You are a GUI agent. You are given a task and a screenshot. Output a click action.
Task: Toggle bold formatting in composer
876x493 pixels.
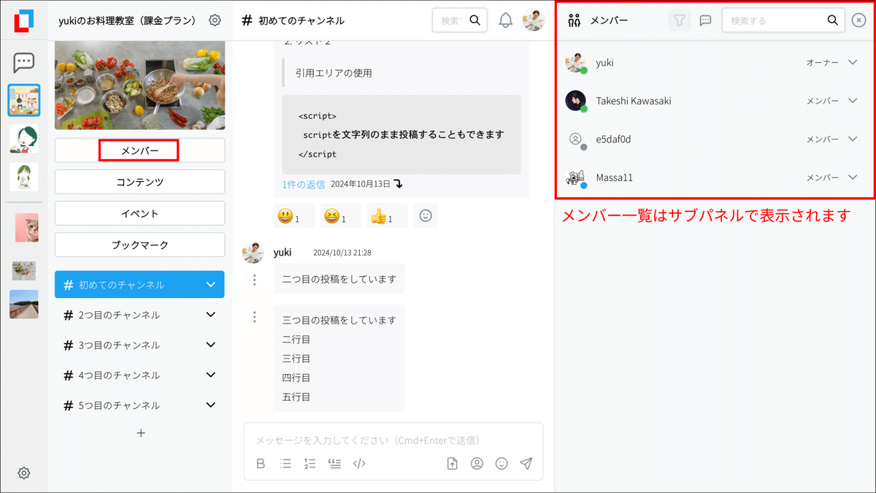[261, 463]
